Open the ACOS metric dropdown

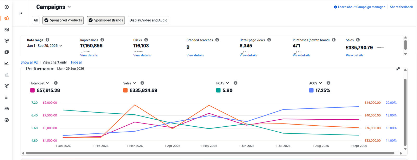pos(316,83)
